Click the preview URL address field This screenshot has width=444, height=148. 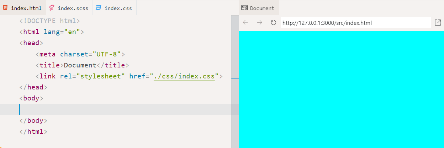click(356, 23)
